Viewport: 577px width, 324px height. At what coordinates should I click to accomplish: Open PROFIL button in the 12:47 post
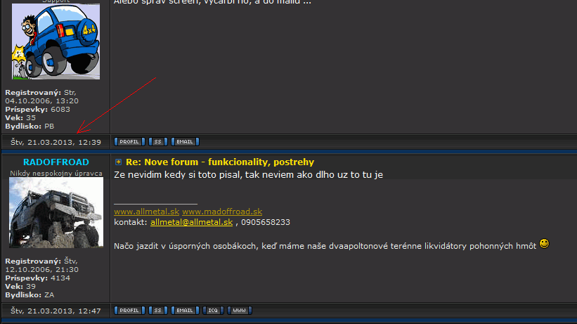(129, 311)
